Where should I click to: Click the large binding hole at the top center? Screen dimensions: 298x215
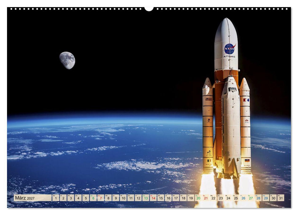(149, 9)
